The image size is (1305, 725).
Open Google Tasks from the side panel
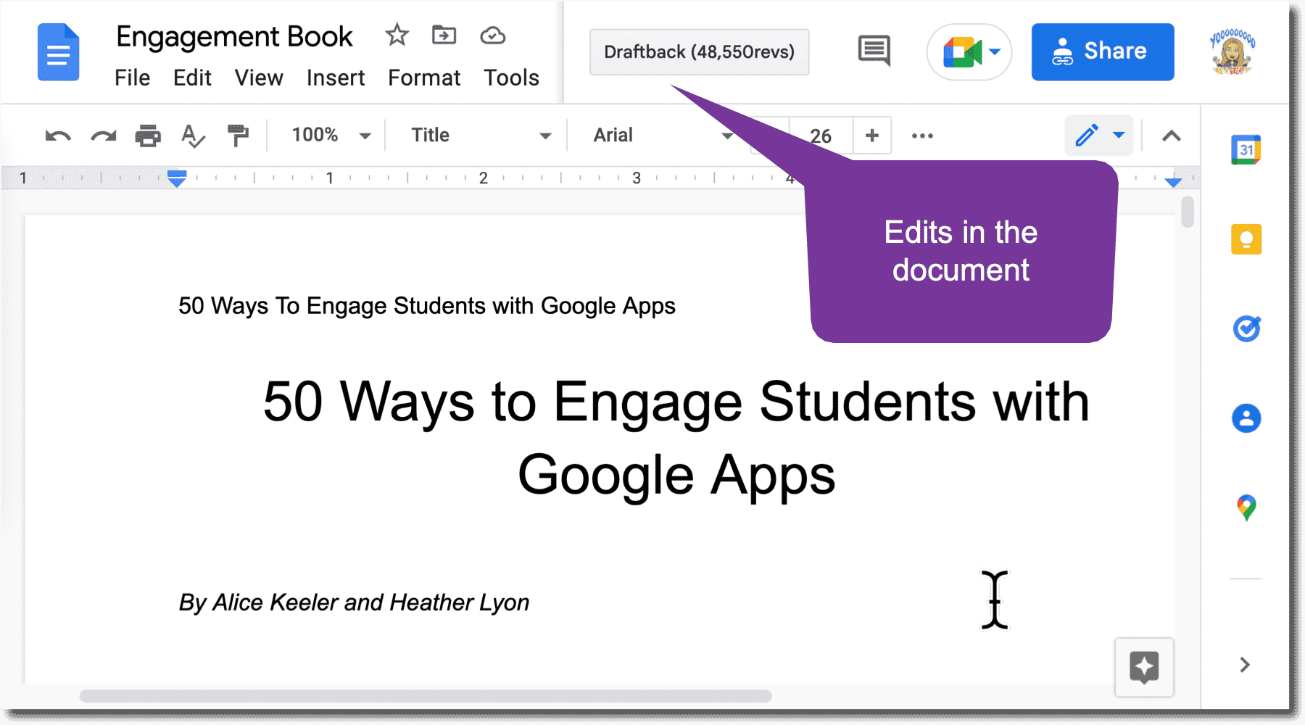coord(1246,328)
